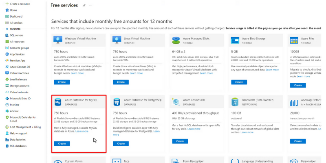Image resolution: width=326 pixels, height=163 pixels.
Task: Open Learn more in Linux Virtual Machine card
Action: tap(137, 73)
